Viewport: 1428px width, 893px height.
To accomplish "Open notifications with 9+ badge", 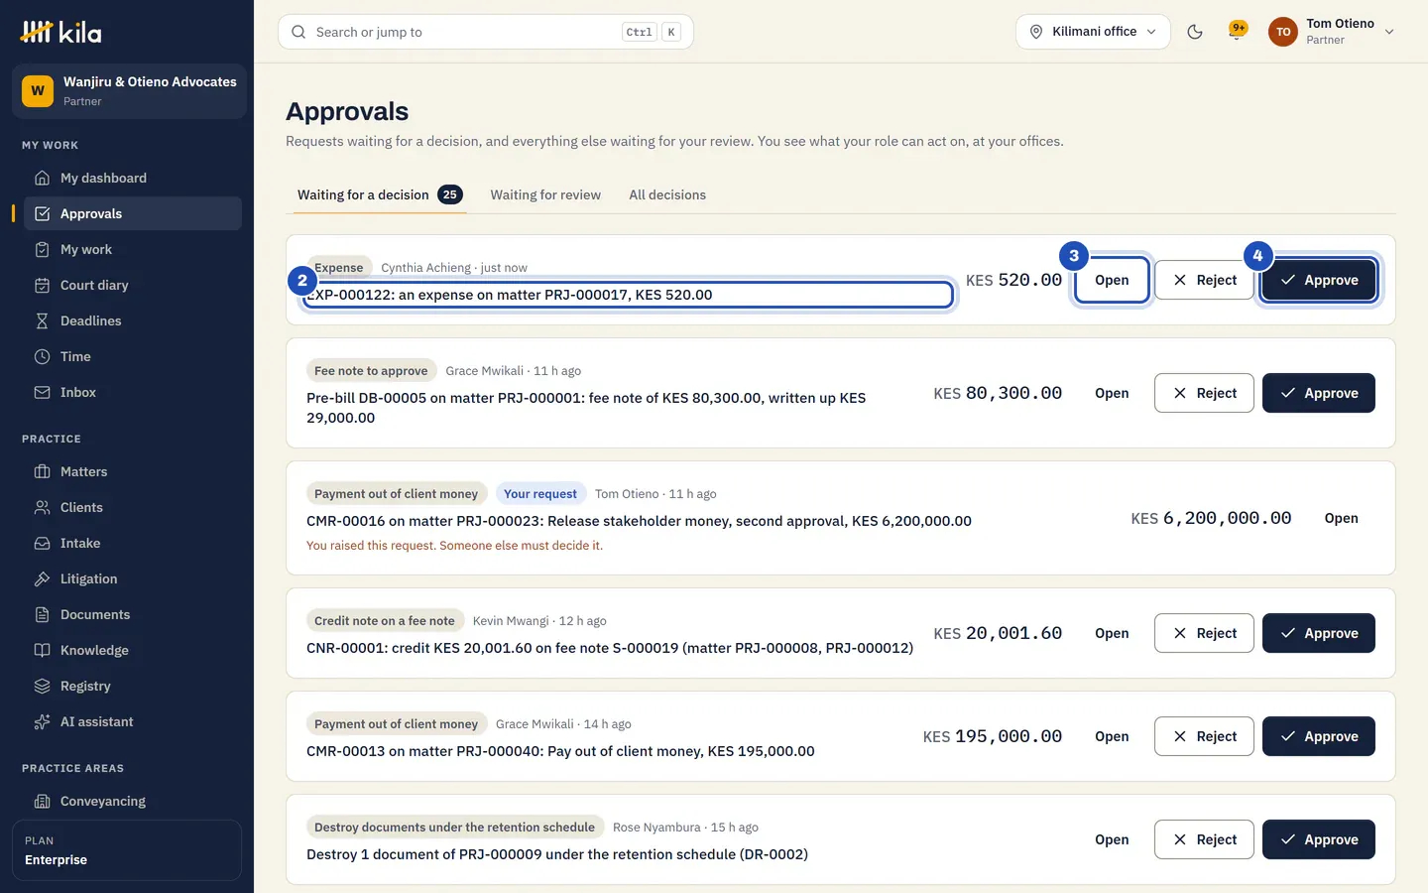I will [x=1238, y=32].
